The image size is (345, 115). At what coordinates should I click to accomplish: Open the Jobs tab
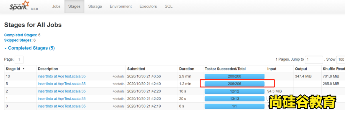(56, 6)
